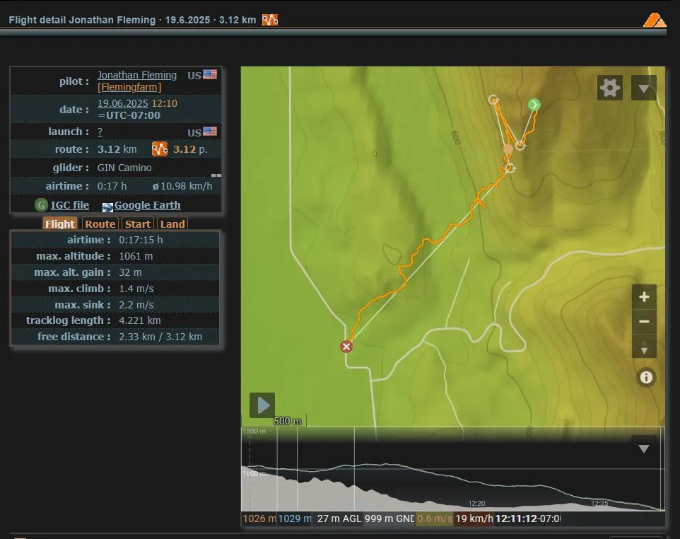Screen dimensions: 680x539
Task: Click the 500 m map scale label
Action: 287,421
